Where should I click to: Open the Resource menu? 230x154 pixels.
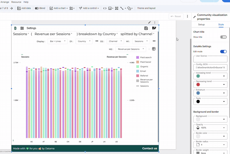(x=16, y=2)
